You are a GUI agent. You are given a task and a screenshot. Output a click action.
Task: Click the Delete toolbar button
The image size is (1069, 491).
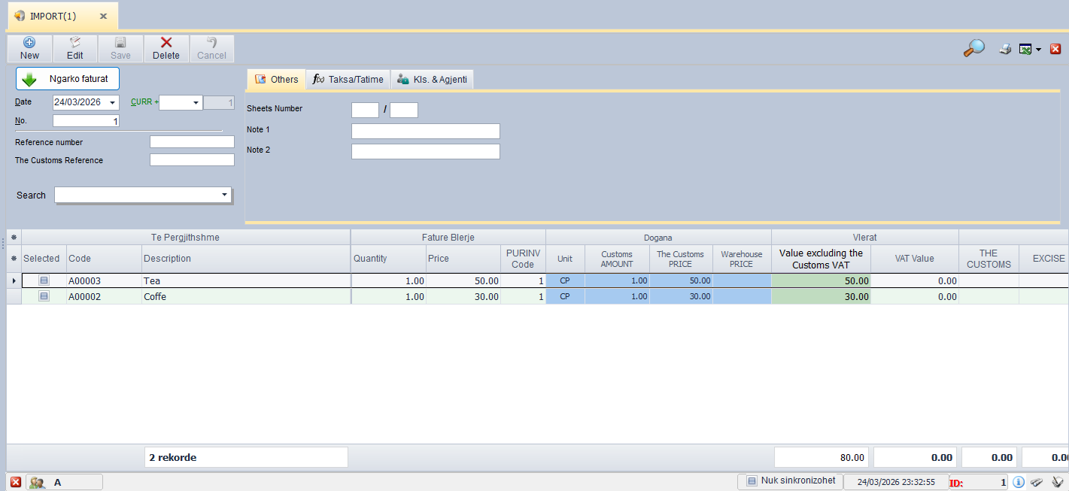pos(166,49)
